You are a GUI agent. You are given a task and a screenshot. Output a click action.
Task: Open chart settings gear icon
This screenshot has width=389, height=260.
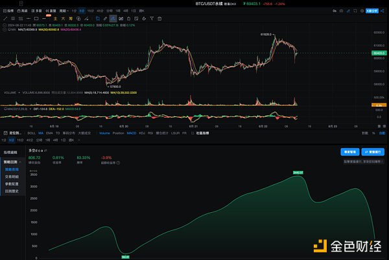362,11
